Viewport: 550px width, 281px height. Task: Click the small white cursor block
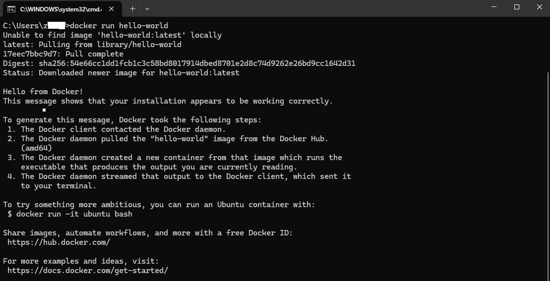(44, 110)
